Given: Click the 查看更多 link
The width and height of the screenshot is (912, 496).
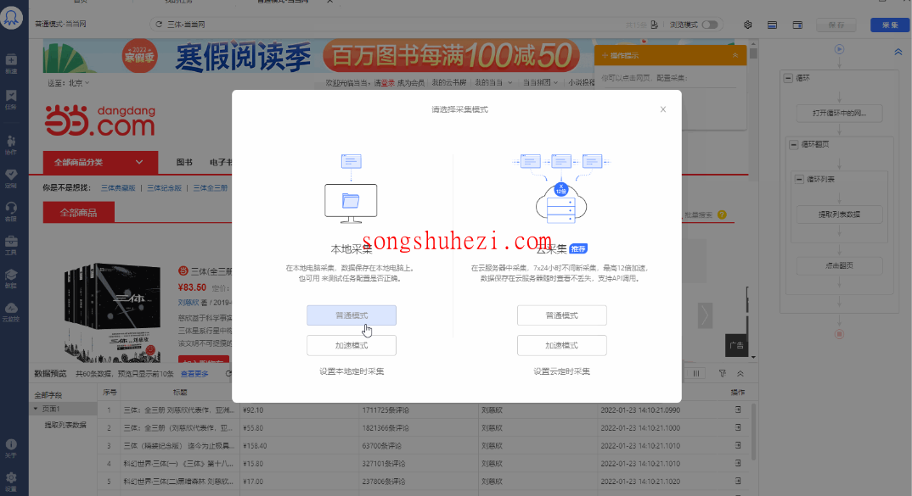Looking at the screenshot, I should [194, 373].
